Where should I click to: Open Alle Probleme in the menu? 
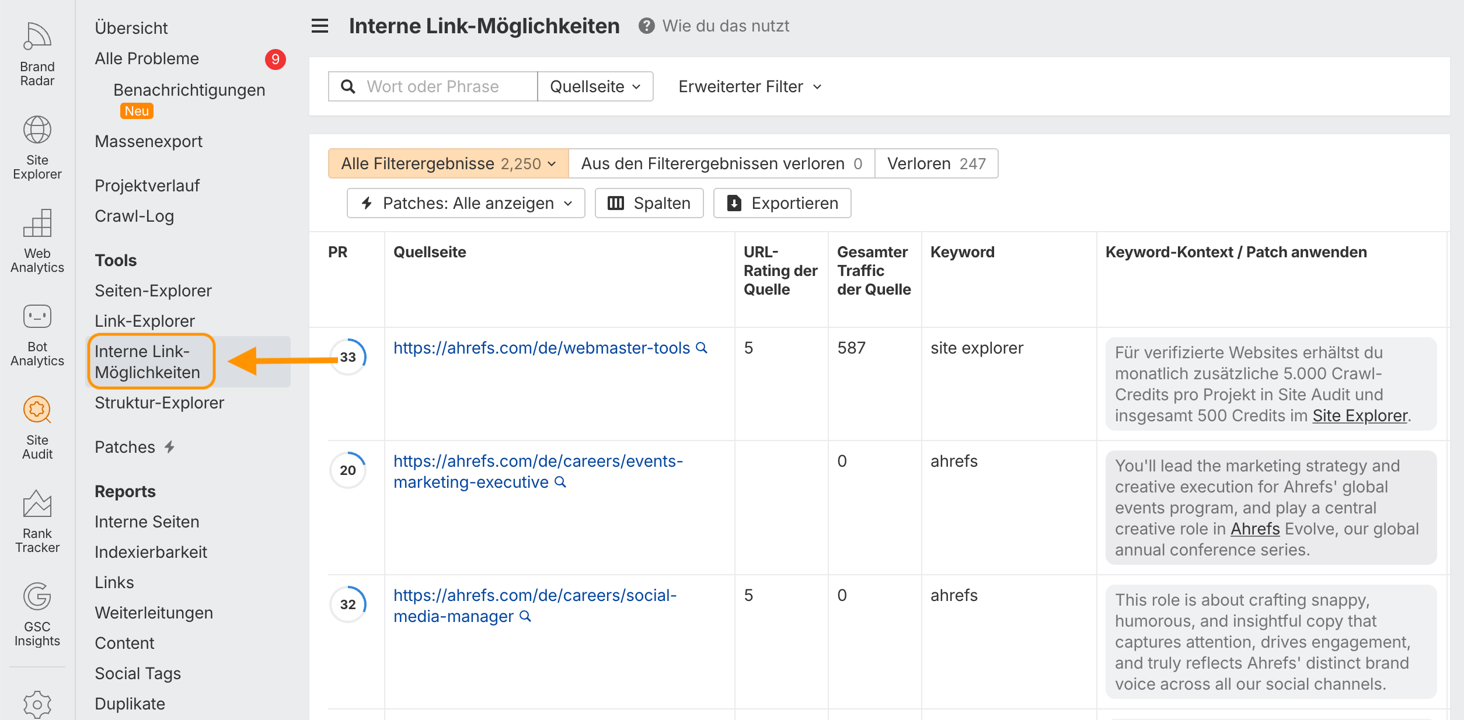(147, 58)
